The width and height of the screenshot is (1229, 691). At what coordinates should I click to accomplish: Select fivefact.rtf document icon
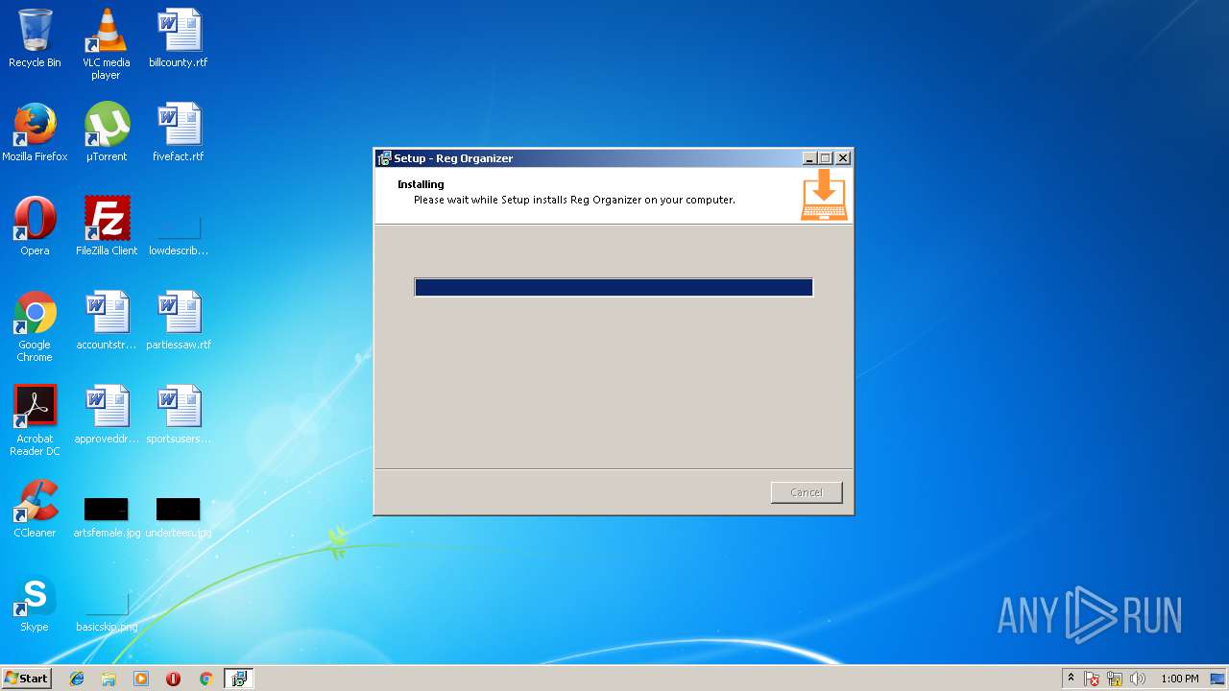[x=179, y=132]
